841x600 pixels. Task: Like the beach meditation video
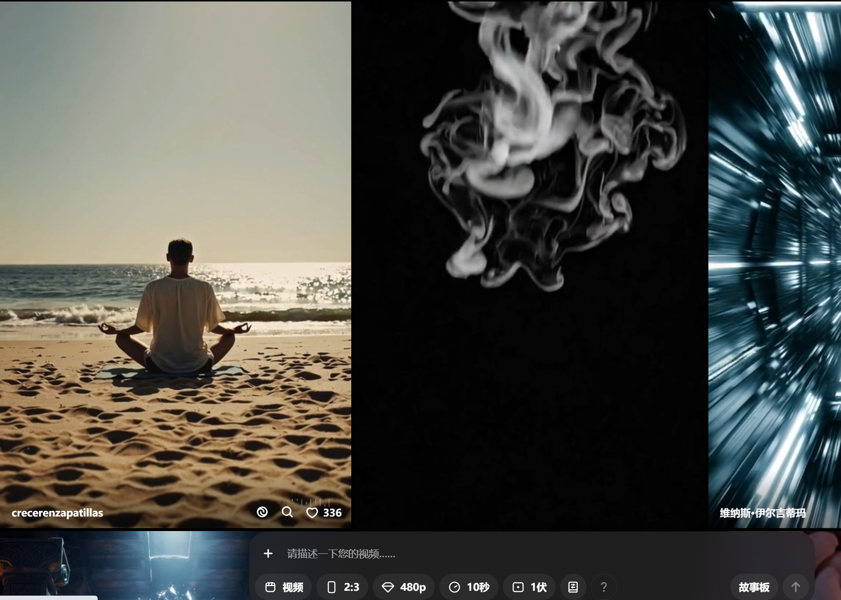coord(312,513)
